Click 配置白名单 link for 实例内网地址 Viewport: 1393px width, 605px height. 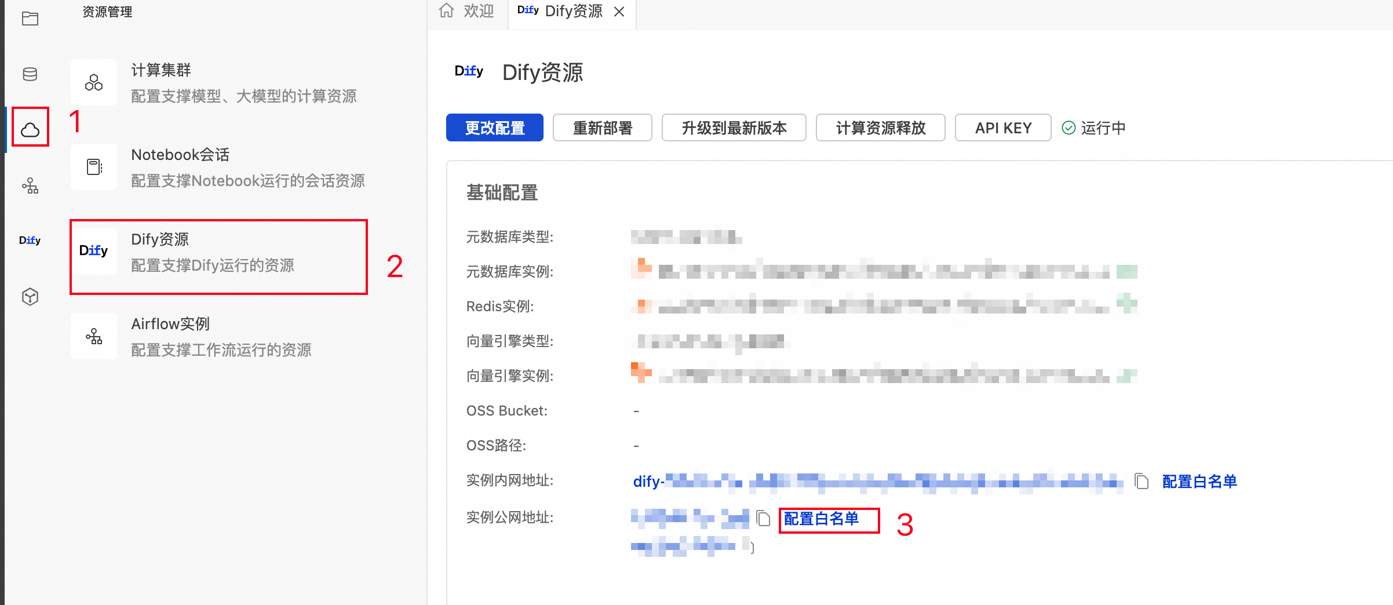[x=1199, y=482]
